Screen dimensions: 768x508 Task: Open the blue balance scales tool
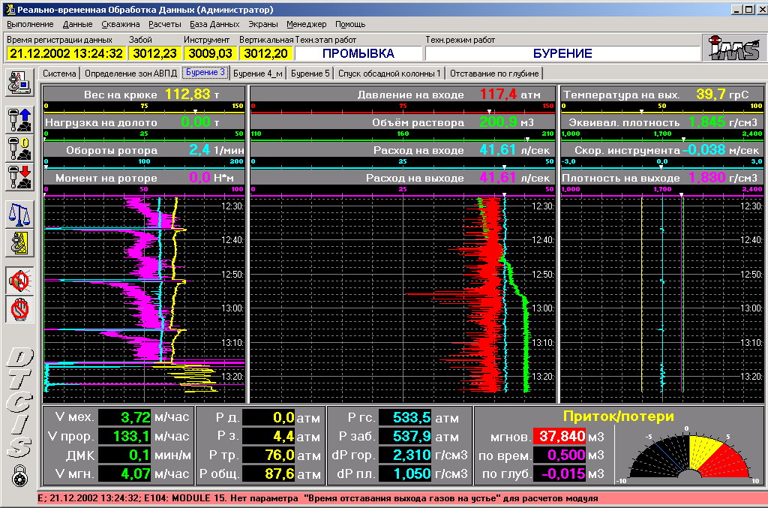click(x=18, y=215)
